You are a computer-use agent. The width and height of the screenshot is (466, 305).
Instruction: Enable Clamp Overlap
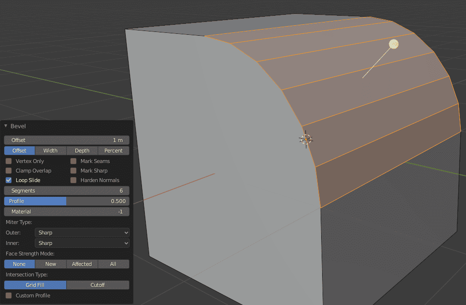9,171
